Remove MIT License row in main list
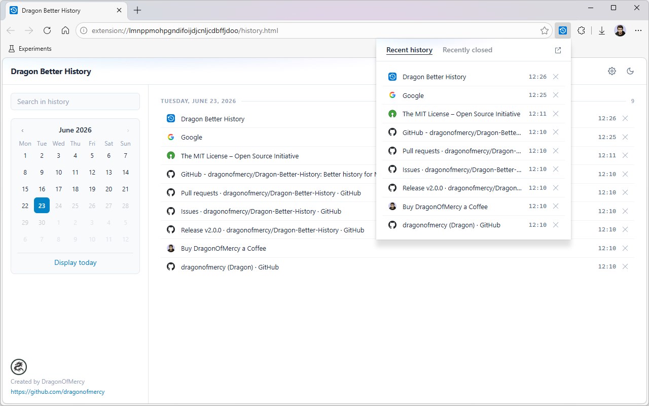 pos(625,155)
